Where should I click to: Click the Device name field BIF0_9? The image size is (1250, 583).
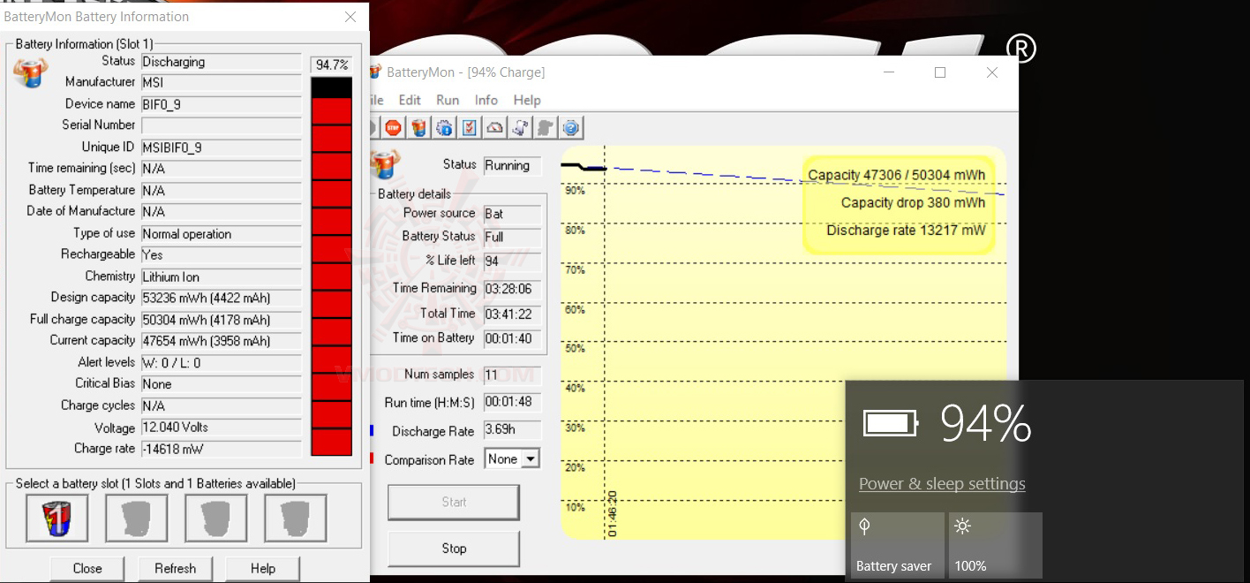(x=222, y=104)
